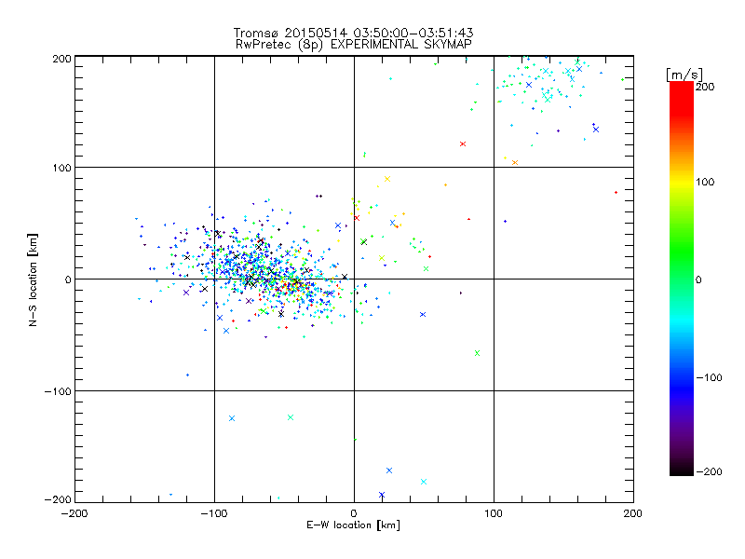Click y-axis tick label -100
This screenshot has width=745, height=559.
pos(58,391)
